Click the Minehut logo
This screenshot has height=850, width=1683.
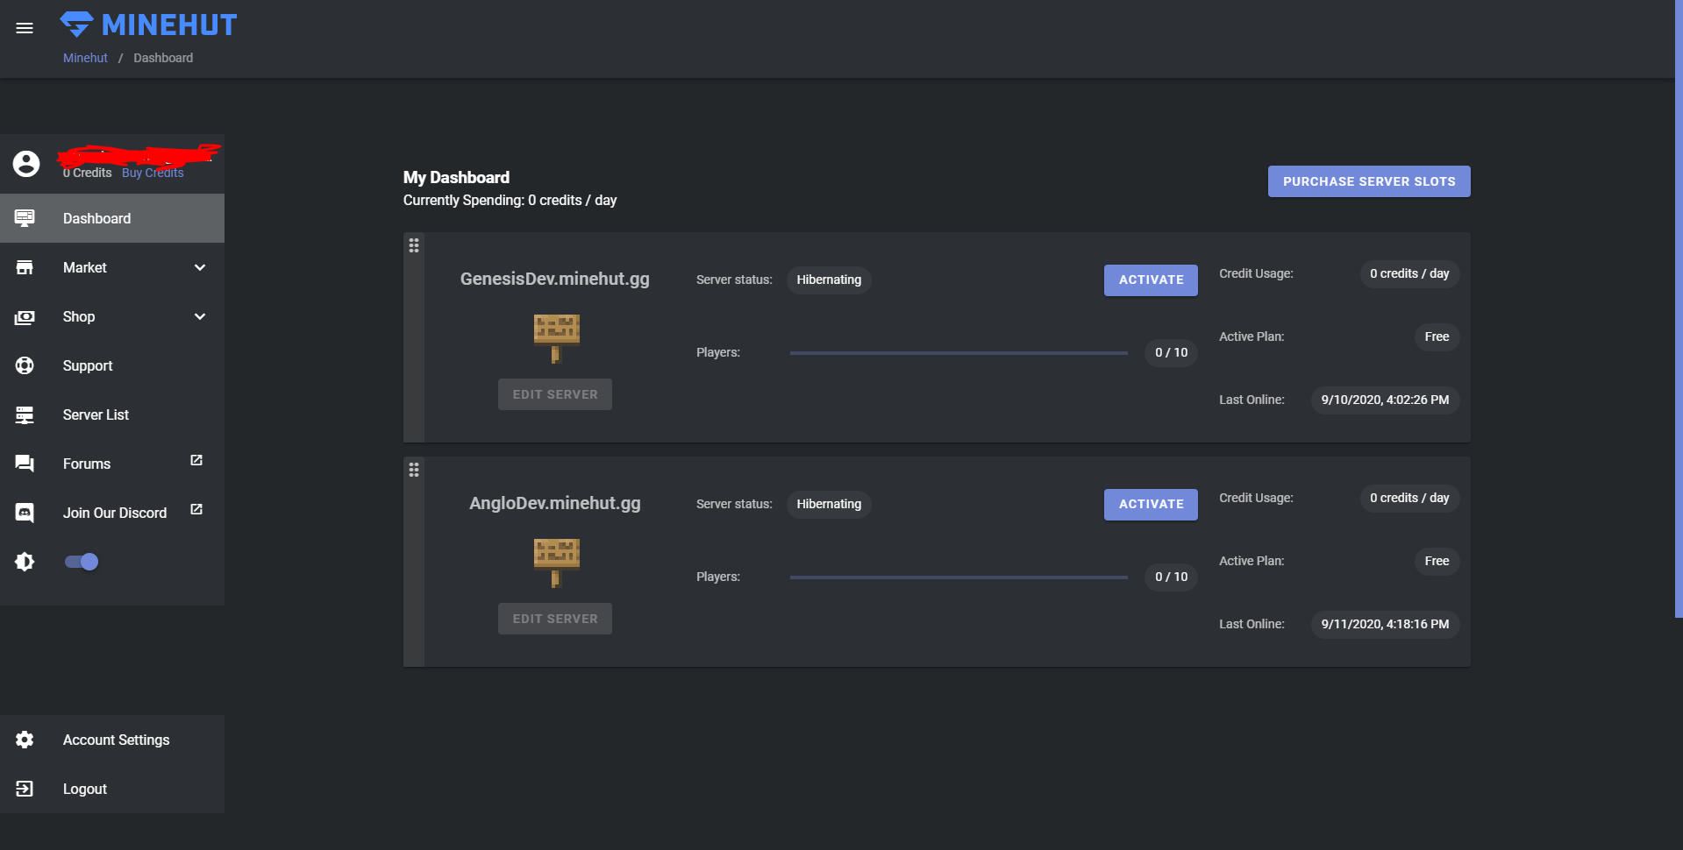coord(148,25)
